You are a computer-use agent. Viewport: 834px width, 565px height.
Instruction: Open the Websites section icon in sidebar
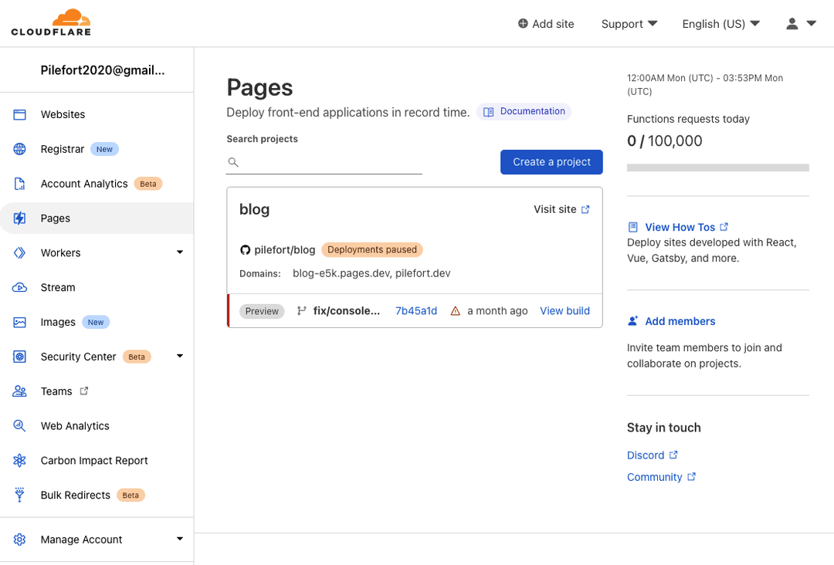coord(19,114)
